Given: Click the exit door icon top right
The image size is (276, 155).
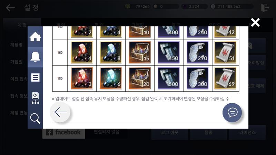Looking at the screenshot, I should point(265,8).
